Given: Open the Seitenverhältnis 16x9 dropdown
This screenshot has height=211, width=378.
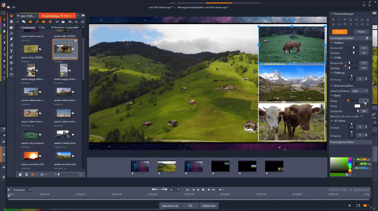Looking at the screenshot, I should click(x=359, y=91).
